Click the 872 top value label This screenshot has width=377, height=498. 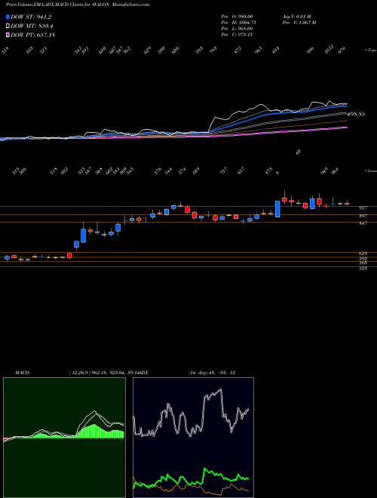[238, 50]
